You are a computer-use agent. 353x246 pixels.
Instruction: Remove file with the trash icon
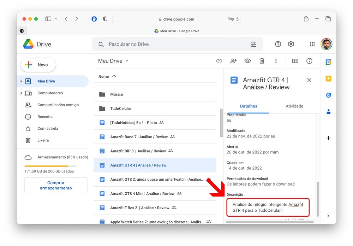(x=262, y=61)
